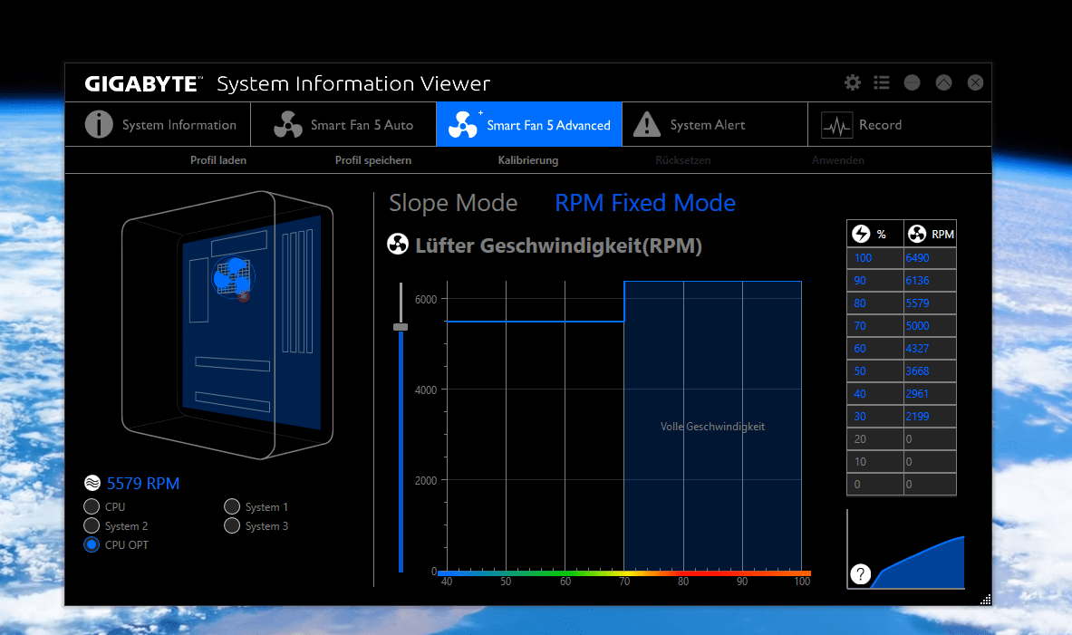Minimize the System Information Viewer window

point(912,82)
